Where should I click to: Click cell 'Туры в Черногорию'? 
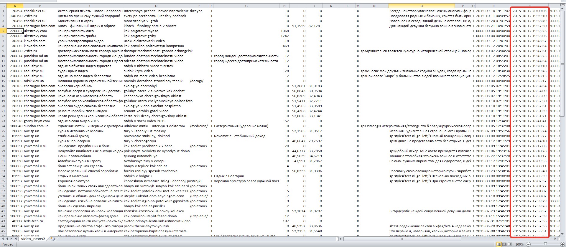[x=90, y=141]
